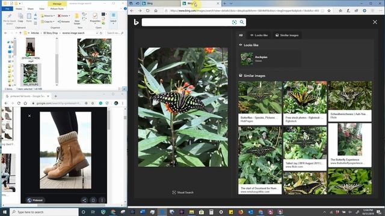Click the Type here to search taskbar box
Viewport: 385px width, 216px height.
44,212
